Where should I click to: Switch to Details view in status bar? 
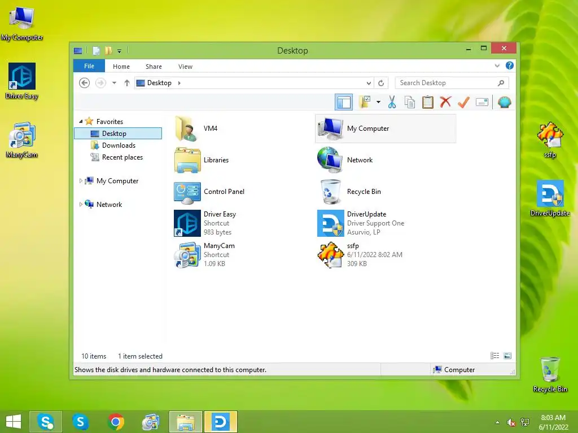(x=494, y=356)
